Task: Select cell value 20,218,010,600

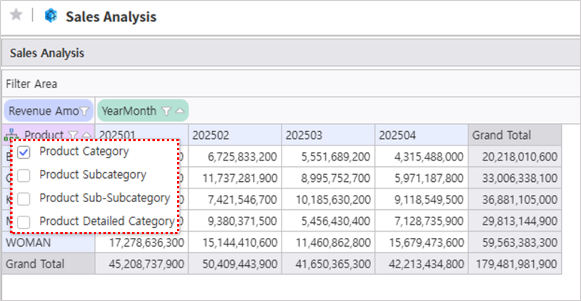Action: 515,157
